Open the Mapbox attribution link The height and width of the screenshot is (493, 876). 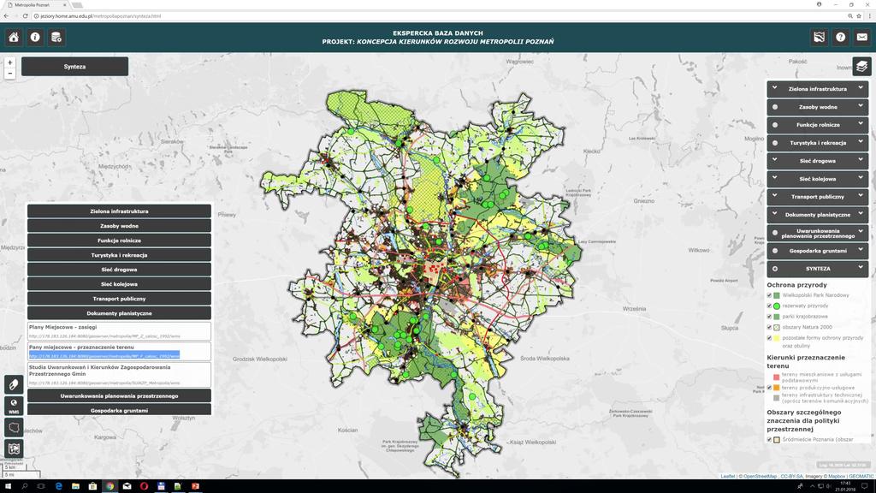[x=837, y=476]
